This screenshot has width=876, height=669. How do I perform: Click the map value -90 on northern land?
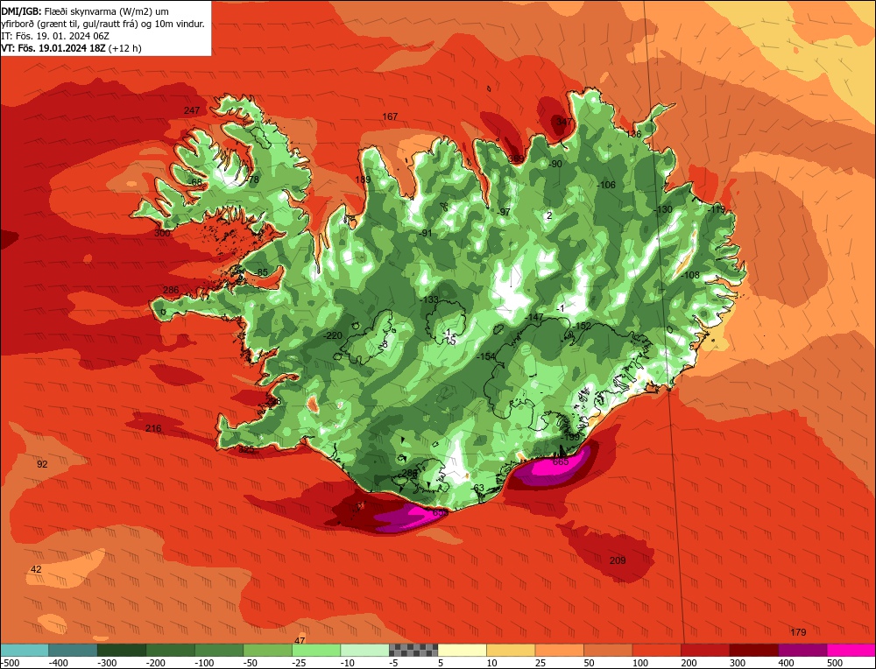(x=555, y=164)
